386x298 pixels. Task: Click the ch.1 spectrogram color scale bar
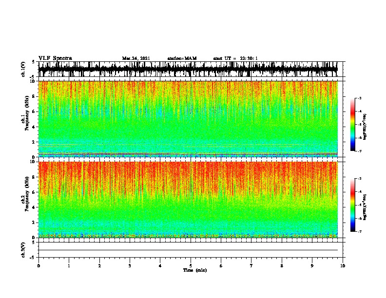click(352, 125)
